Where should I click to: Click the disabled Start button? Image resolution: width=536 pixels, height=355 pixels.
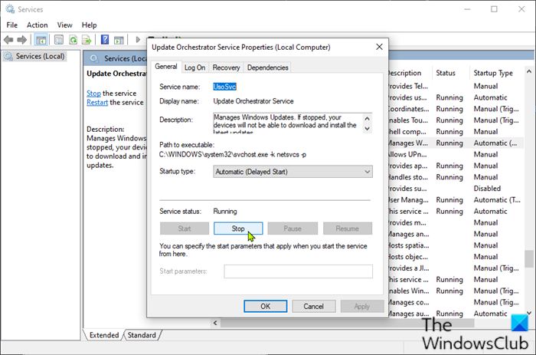coord(185,228)
